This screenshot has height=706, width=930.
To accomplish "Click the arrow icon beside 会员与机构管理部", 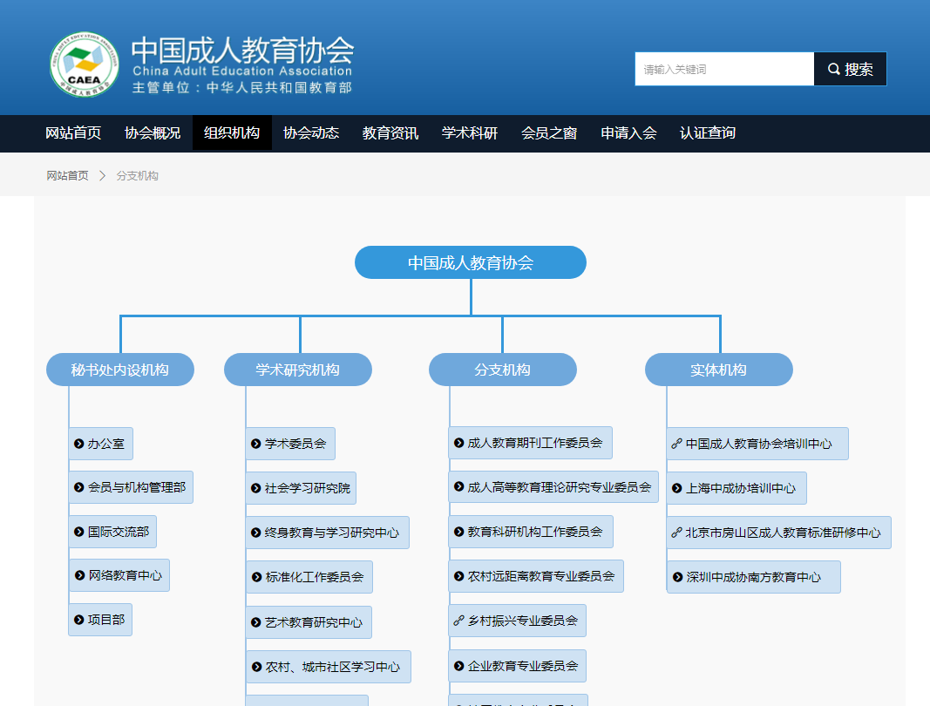I will pos(79,487).
